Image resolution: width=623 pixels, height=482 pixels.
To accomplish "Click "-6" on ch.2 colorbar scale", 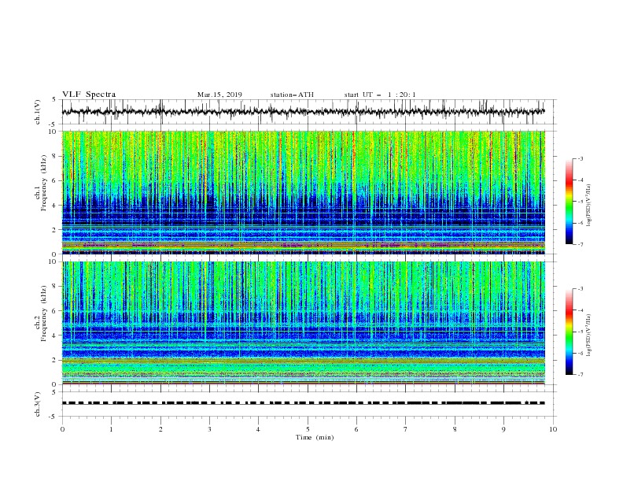I will click(580, 353).
